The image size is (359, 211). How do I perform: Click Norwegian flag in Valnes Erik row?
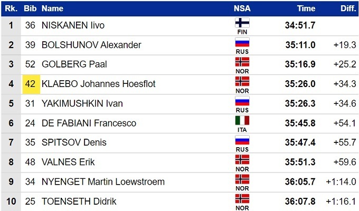coord(242,159)
